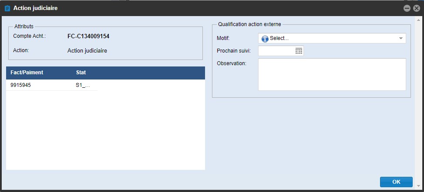Focus the Prochain suivi date field

click(x=276, y=51)
